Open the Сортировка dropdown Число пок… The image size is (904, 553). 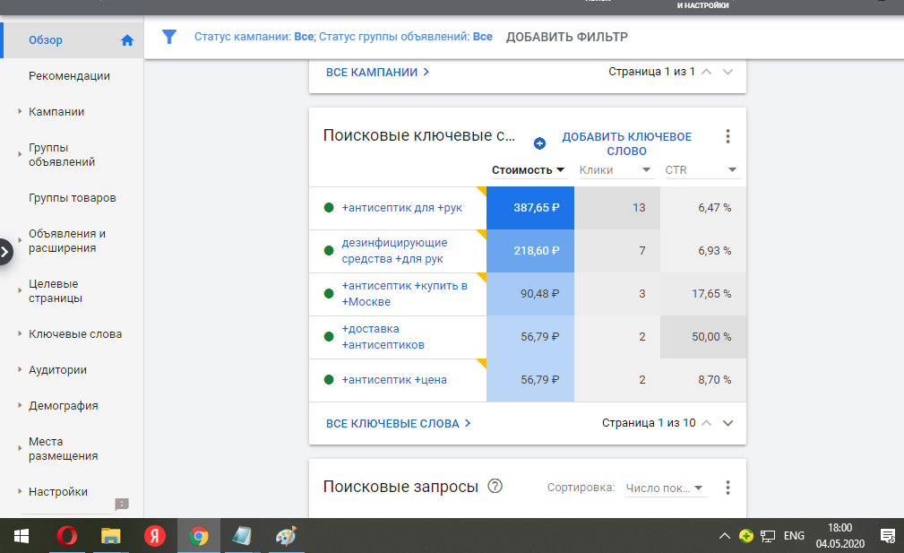point(666,488)
